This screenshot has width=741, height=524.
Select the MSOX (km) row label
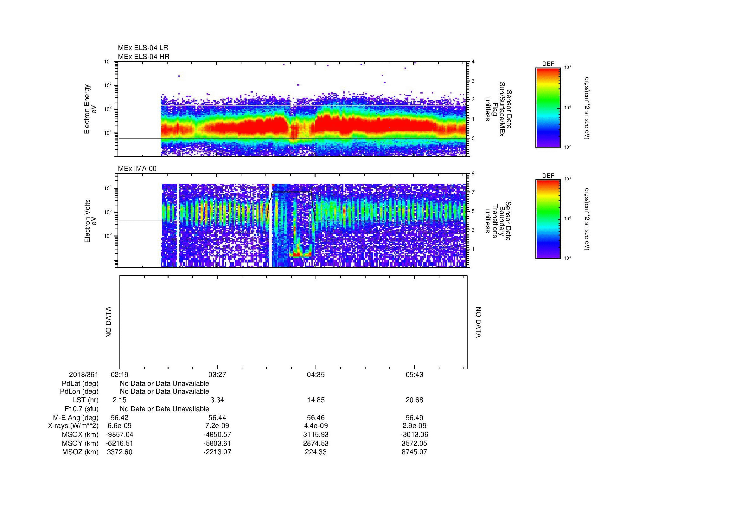(x=80, y=435)
